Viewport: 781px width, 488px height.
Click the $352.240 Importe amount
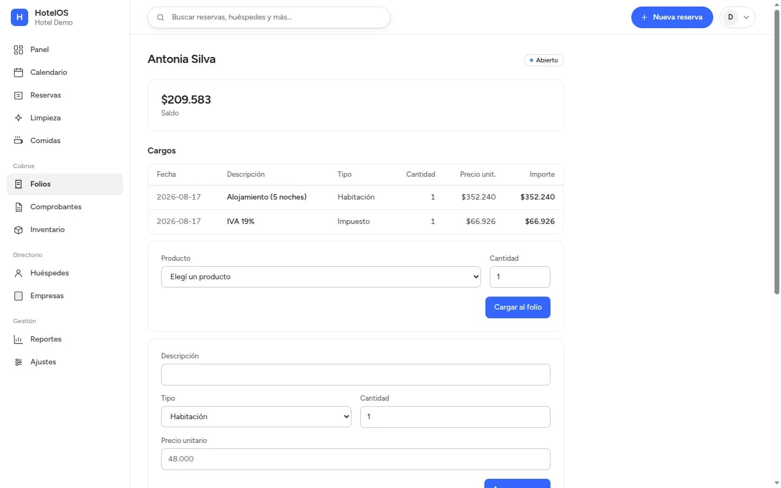[537, 197]
